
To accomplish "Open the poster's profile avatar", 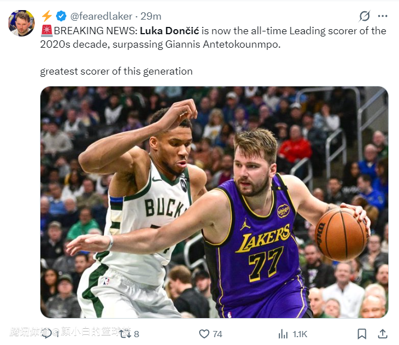I will coord(21,23).
